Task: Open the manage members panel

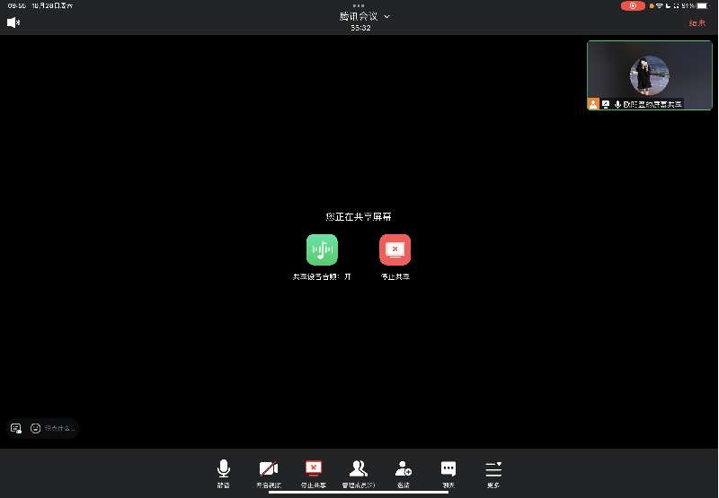Action: point(359,472)
